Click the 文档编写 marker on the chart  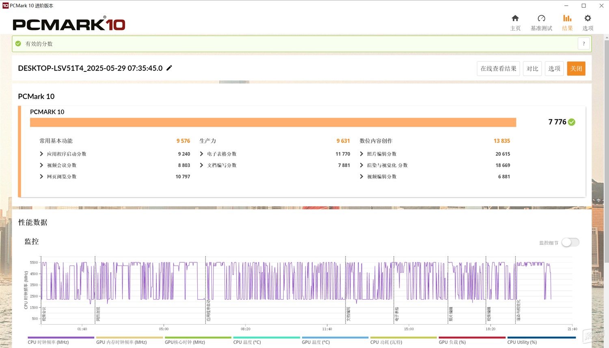(348, 314)
